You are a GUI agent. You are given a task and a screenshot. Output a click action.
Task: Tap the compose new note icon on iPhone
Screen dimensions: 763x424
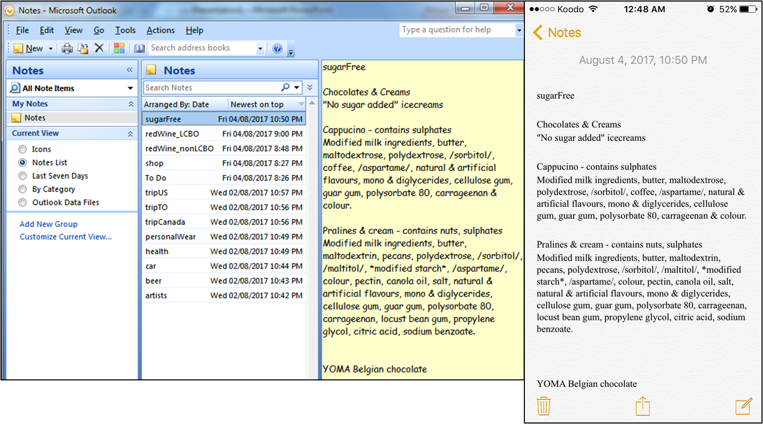[x=744, y=407]
